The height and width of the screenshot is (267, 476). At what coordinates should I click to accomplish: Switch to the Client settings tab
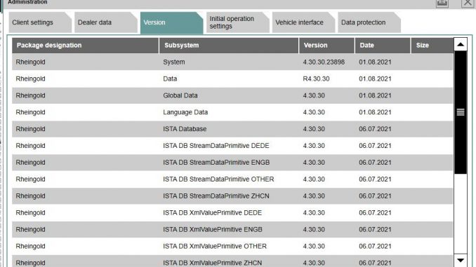40,22
